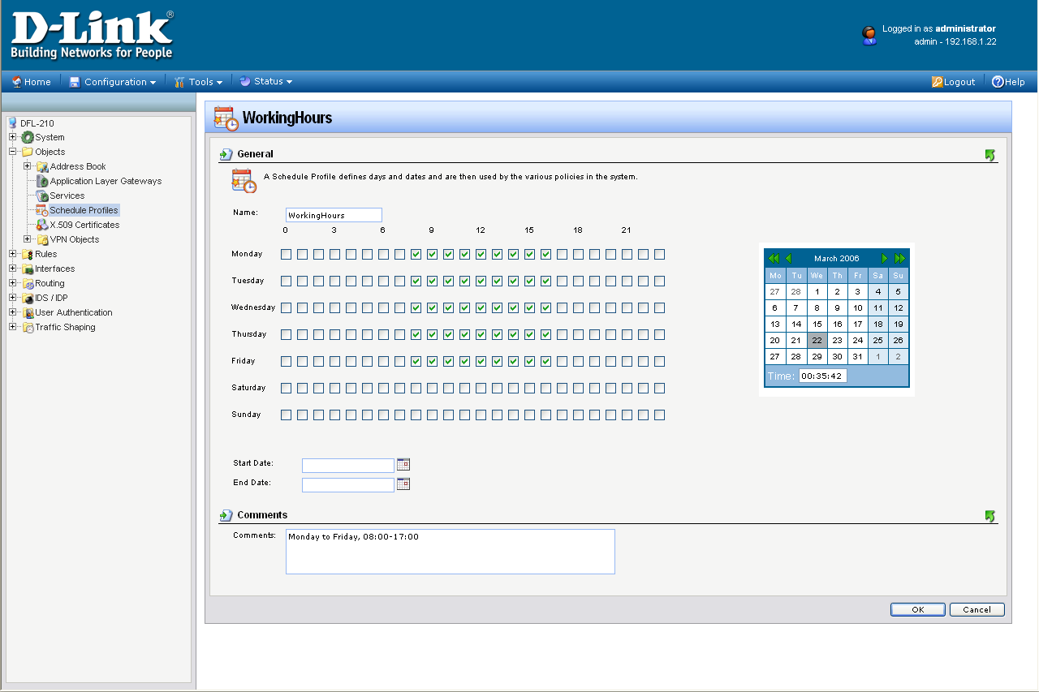1039x692 pixels.
Task: Expand the Address Book tree node
Action: (28, 166)
